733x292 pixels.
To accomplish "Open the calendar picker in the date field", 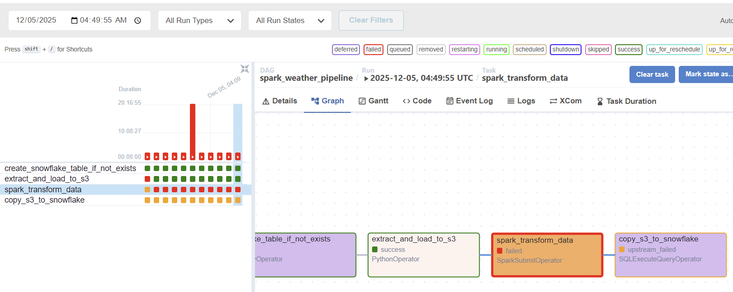I will click(x=74, y=20).
